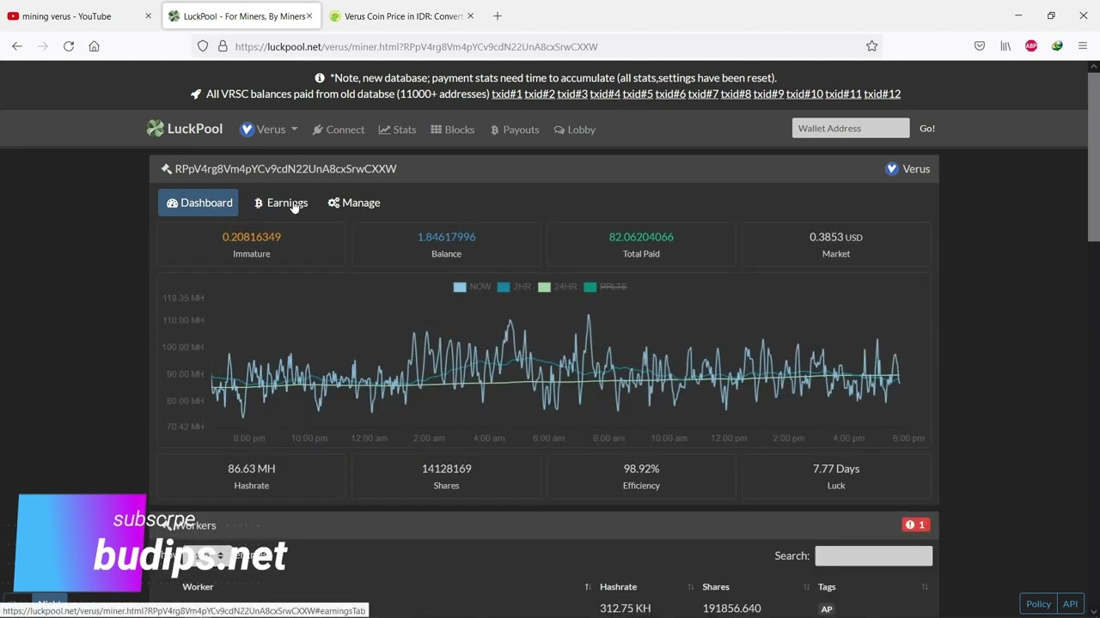Open the Internet Download Manager extension icon
The image size is (1100, 618).
[1057, 46]
